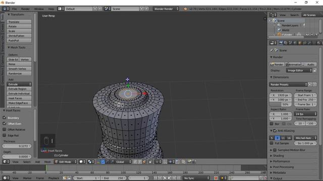The width and height of the screenshot is (323, 181).
Task: Add a new screen layout with plus icon
Action: click(95, 9)
